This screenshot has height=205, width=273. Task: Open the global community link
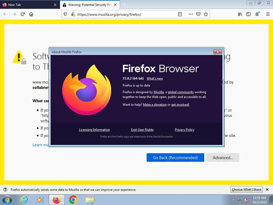181,92
